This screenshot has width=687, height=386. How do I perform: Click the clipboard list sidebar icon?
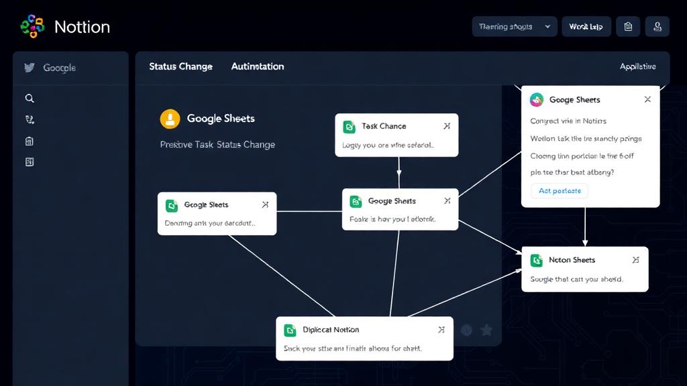[x=30, y=141]
